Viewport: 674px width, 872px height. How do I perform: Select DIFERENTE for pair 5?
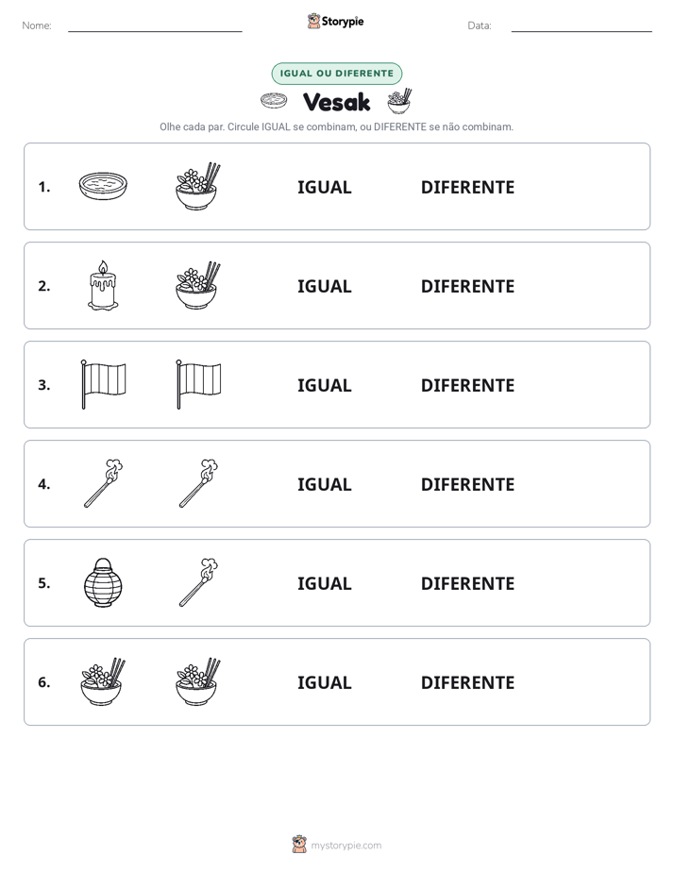click(467, 583)
